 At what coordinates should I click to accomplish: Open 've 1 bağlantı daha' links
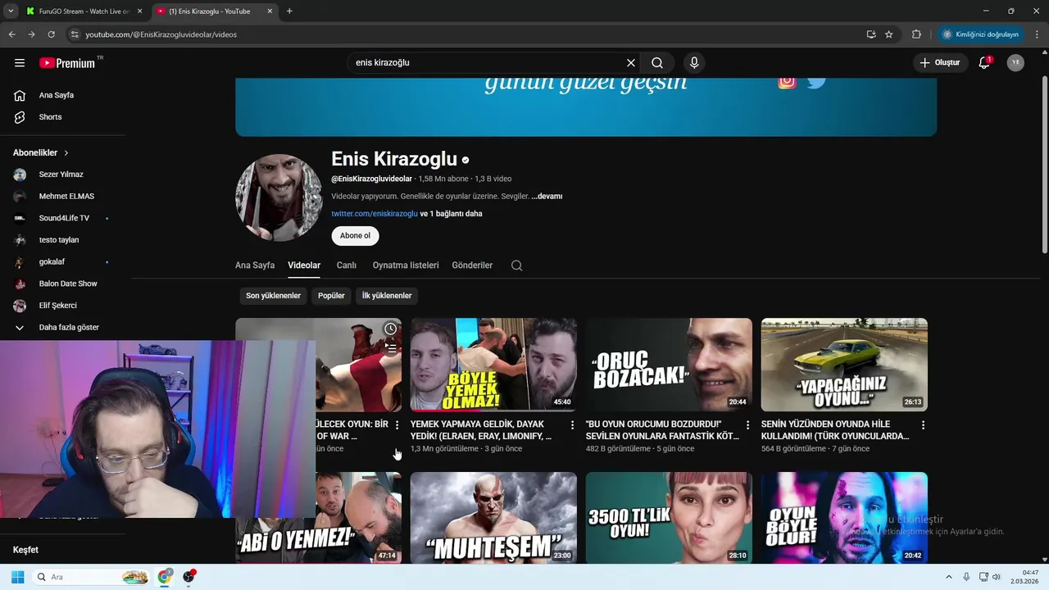[451, 214]
